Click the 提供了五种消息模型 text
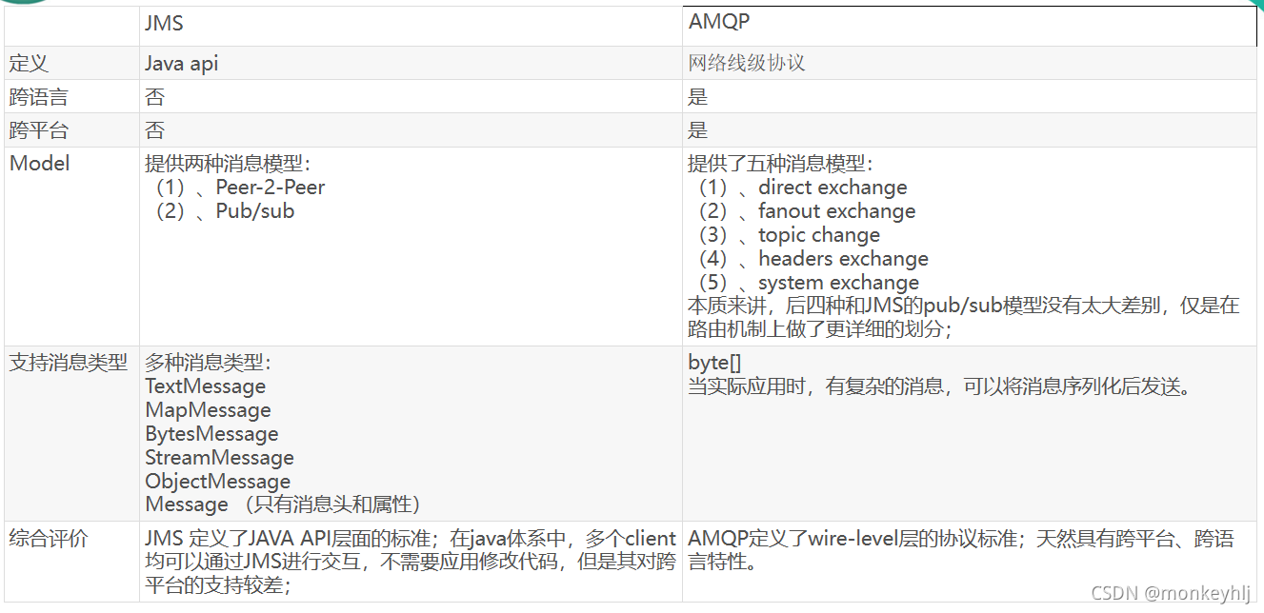The height and width of the screenshot is (613, 1264). tap(780, 164)
